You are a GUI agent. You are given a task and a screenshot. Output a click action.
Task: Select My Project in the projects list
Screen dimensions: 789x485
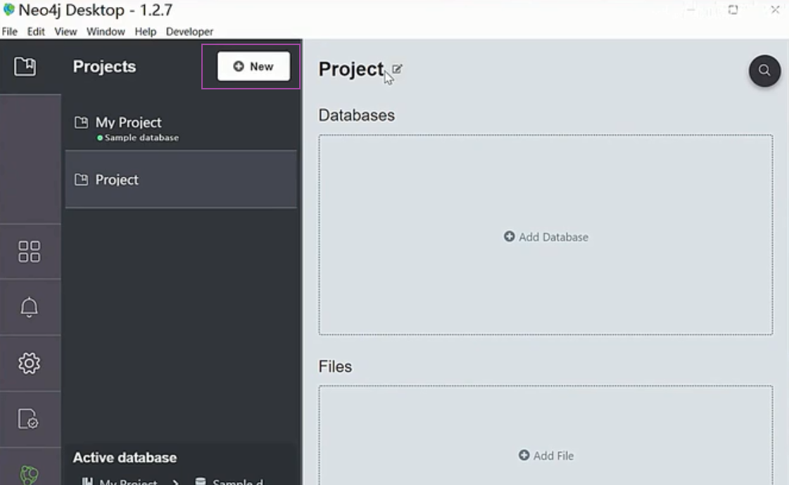(x=127, y=122)
